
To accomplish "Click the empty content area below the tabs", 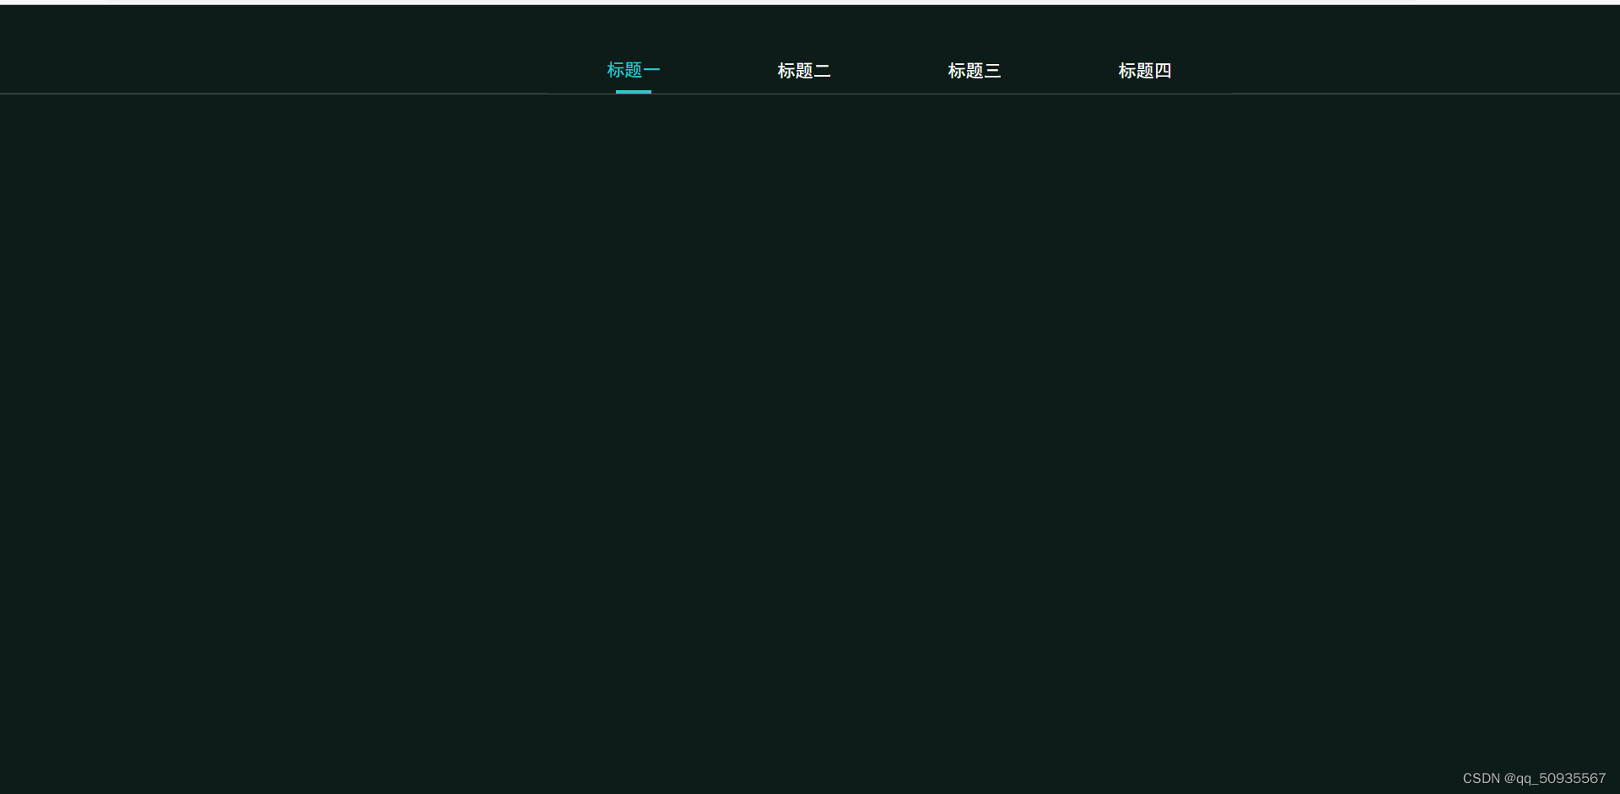I will [810, 421].
